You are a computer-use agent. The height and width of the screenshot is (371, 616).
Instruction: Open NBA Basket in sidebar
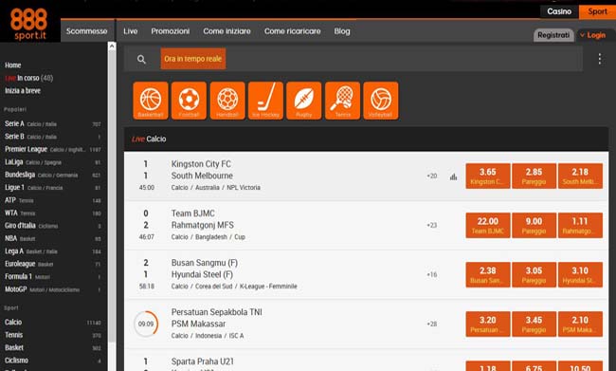[x=53, y=238]
